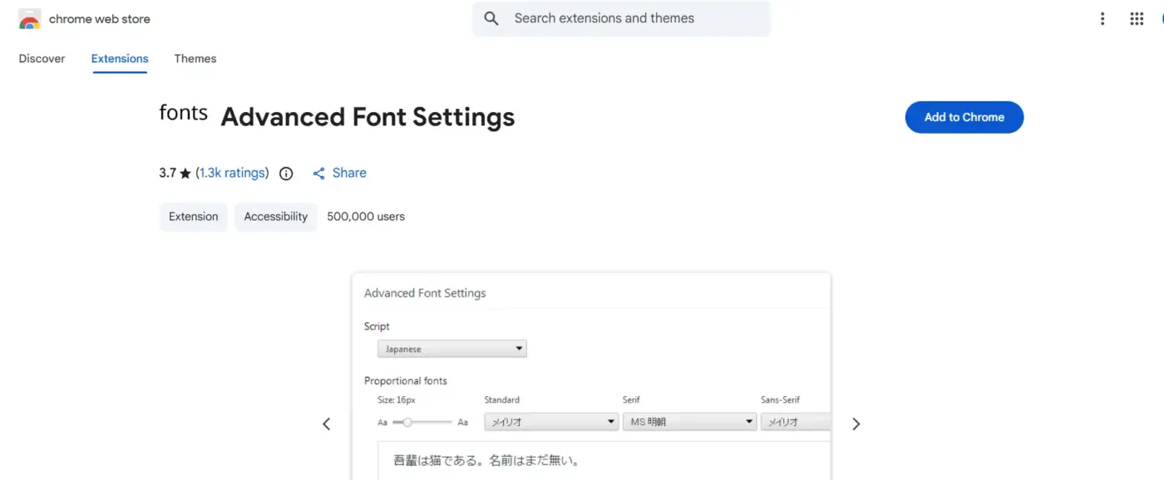Click the share icon beside Share
The image size is (1164, 480).
point(318,174)
